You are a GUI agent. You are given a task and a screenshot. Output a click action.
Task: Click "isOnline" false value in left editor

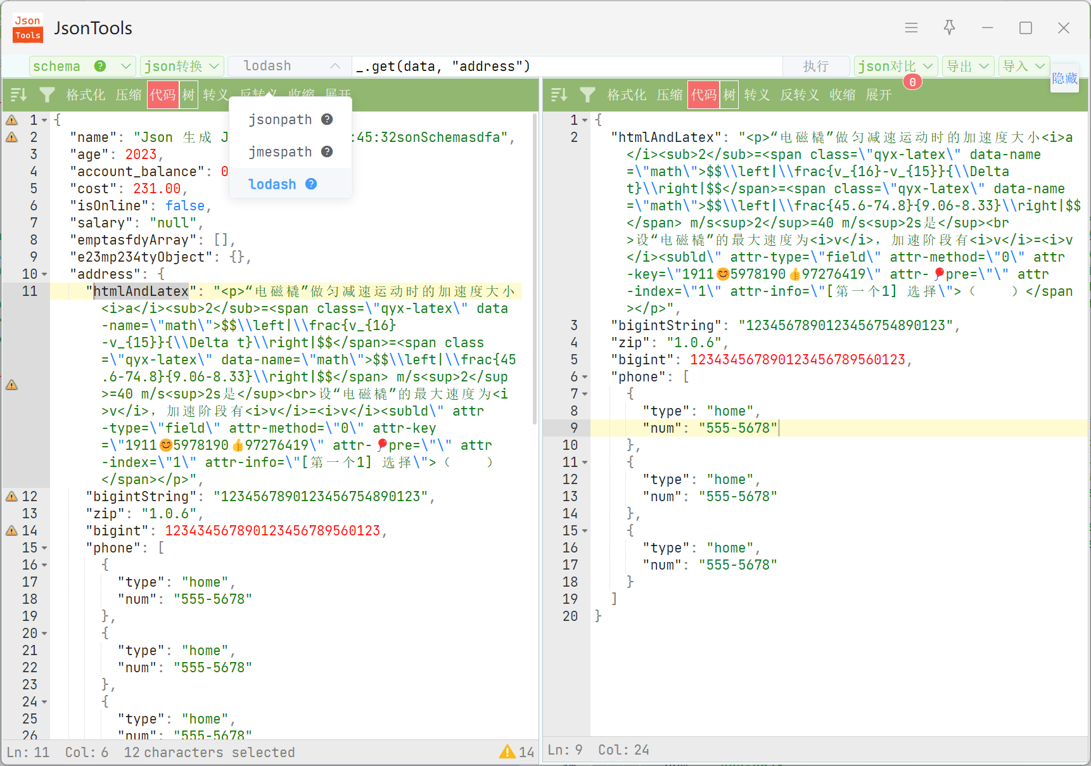tap(185, 206)
